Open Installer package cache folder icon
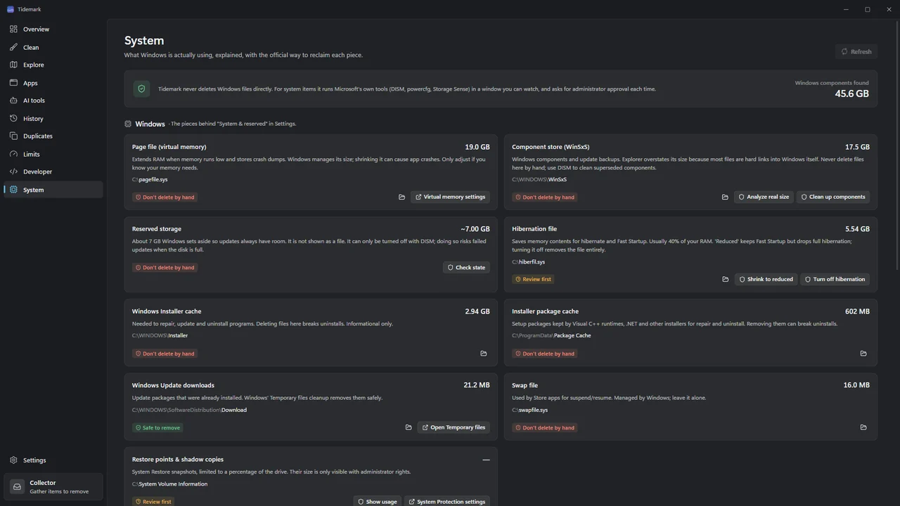 tap(863, 353)
